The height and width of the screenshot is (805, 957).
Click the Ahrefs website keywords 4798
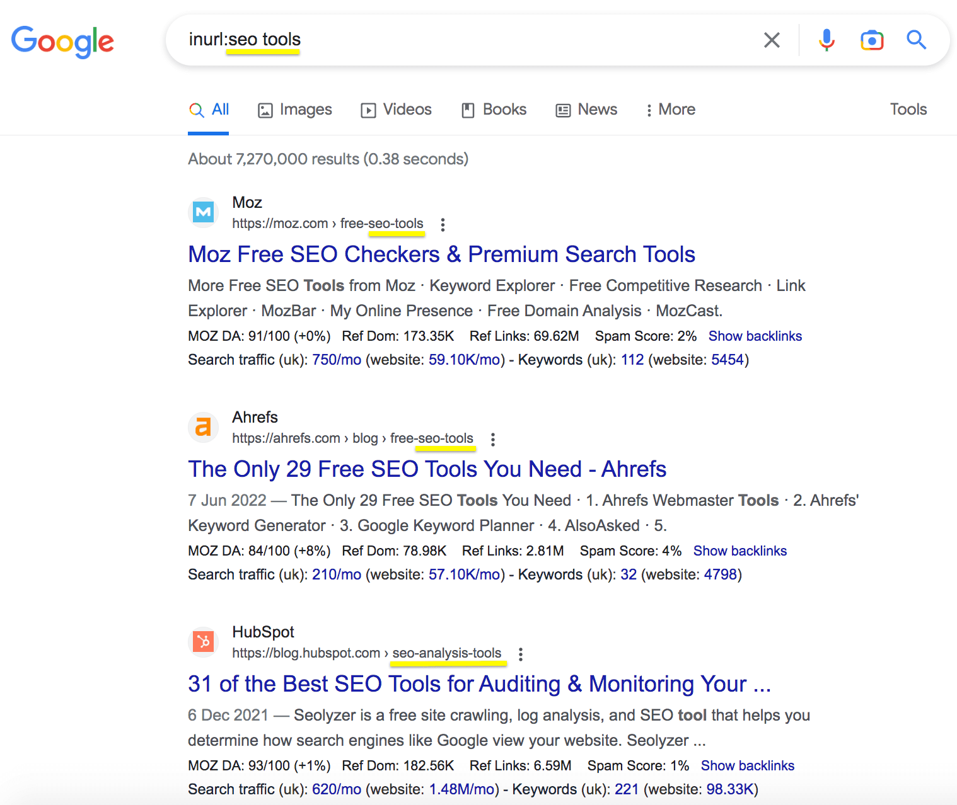pyautogui.click(x=721, y=575)
